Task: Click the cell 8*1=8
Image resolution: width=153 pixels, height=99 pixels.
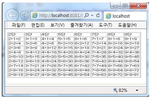Action: point(115,39)
